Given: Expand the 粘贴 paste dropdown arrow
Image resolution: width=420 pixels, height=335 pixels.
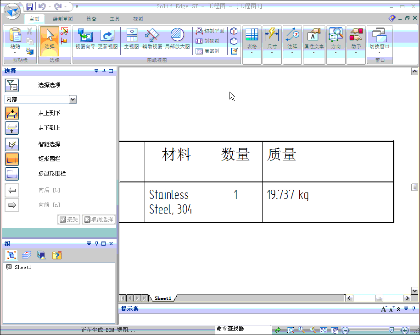Looking at the screenshot, I should click(15, 53).
